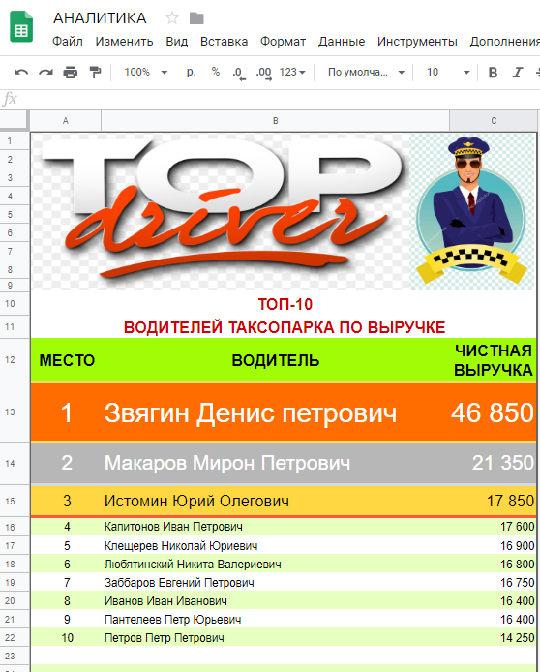Select cell Звягин Денис петрович

(x=276, y=412)
